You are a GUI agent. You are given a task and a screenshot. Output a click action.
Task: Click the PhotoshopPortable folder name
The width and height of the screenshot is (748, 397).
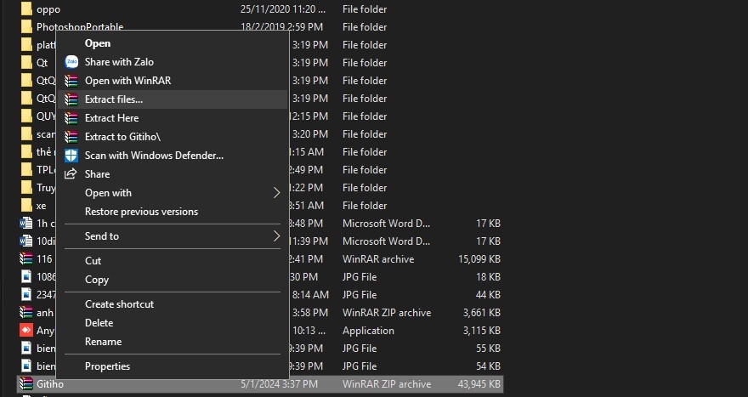tap(80, 26)
